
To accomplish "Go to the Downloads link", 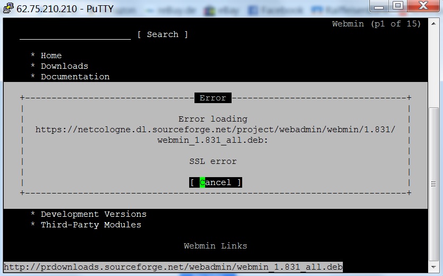I will [64, 66].
